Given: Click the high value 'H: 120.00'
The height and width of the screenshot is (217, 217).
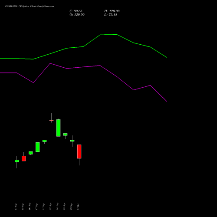Looking at the screenshot, I should 112,11.
